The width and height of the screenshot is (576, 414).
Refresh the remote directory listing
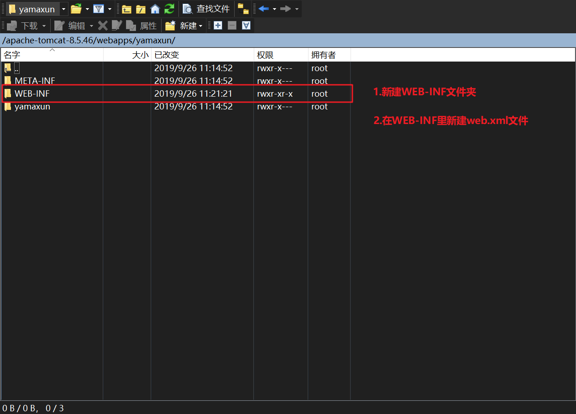point(169,9)
